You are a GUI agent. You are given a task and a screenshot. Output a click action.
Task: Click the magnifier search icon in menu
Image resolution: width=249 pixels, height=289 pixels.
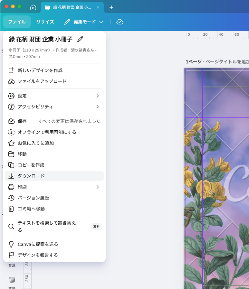tap(11, 227)
